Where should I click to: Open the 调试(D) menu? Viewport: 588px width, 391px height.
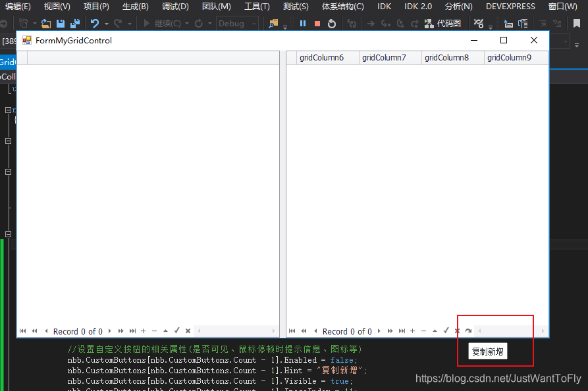click(175, 7)
